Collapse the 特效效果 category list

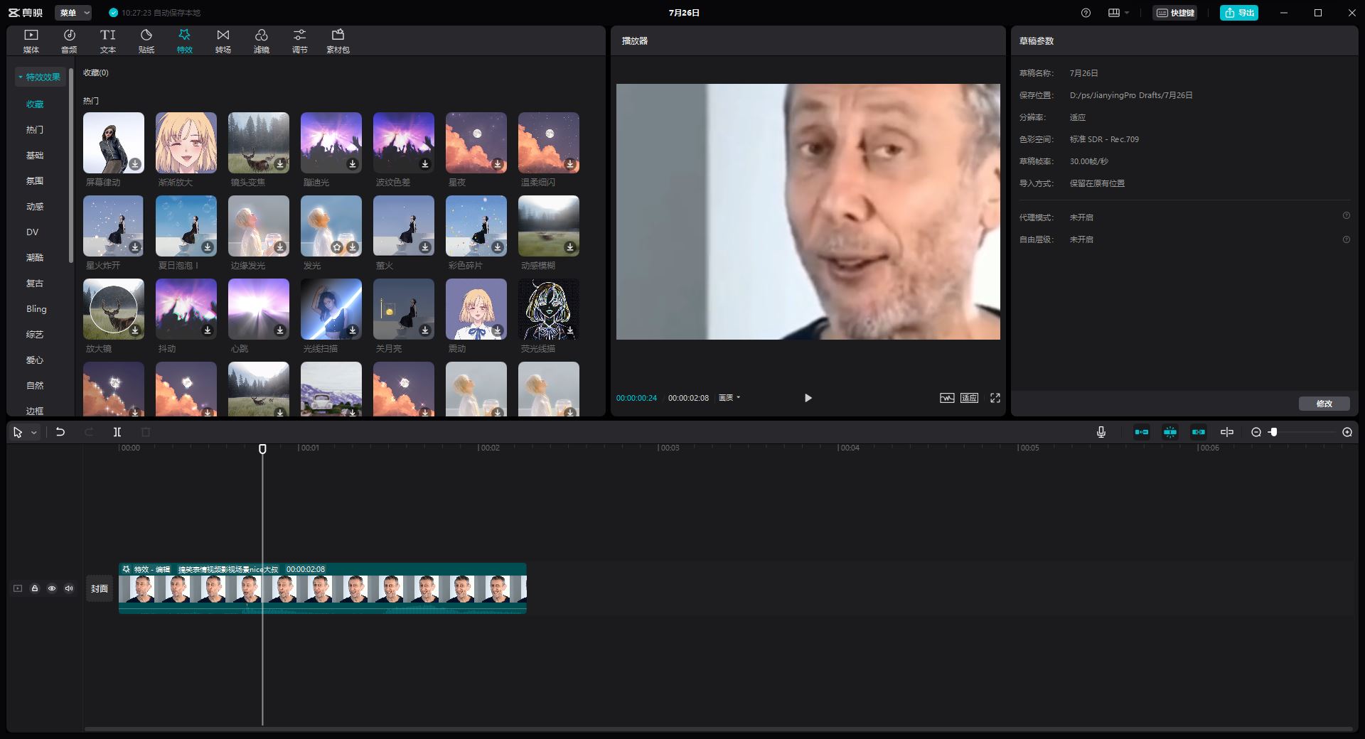pos(19,77)
